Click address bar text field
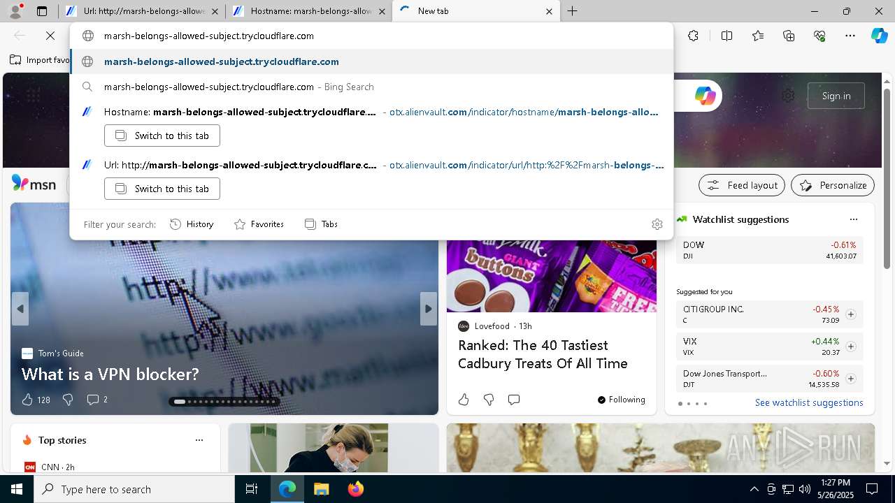895x503 pixels. pos(371,36)
